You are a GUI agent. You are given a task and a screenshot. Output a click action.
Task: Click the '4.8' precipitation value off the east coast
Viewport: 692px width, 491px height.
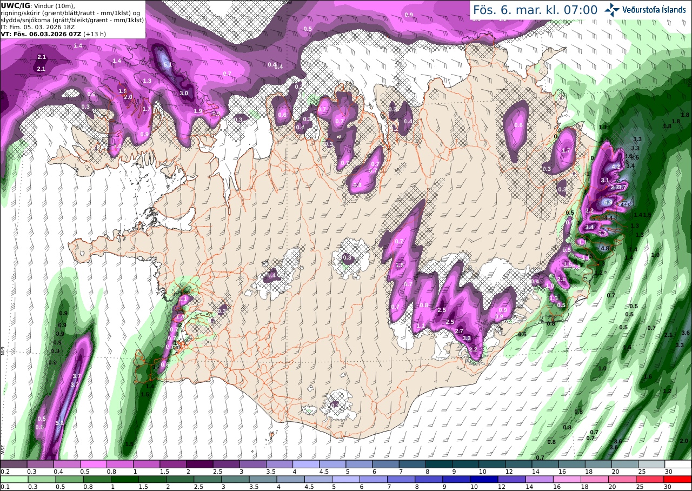coord(605,249)
